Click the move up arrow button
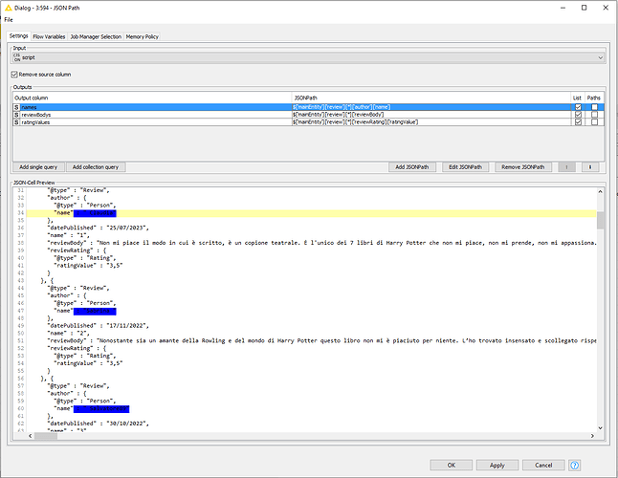 click(568, 167)
